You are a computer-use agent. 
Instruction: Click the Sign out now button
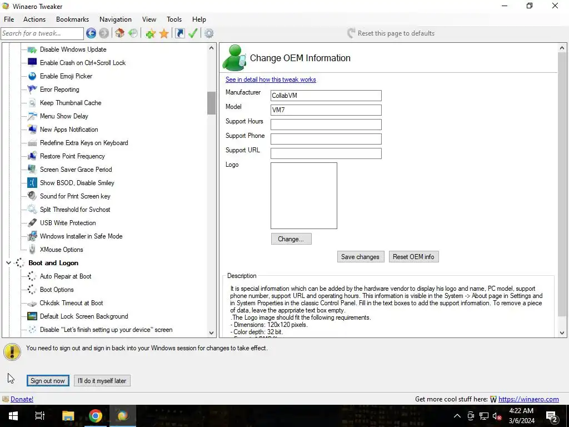click(x=48, y=380)
